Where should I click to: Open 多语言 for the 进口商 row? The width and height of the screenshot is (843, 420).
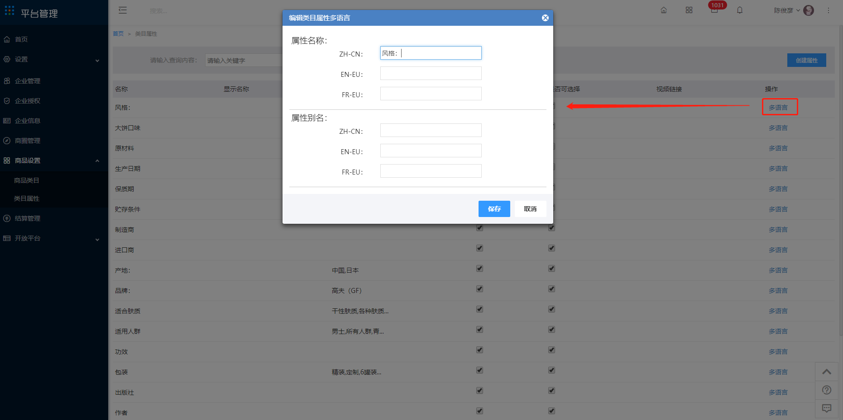[778, 250]
